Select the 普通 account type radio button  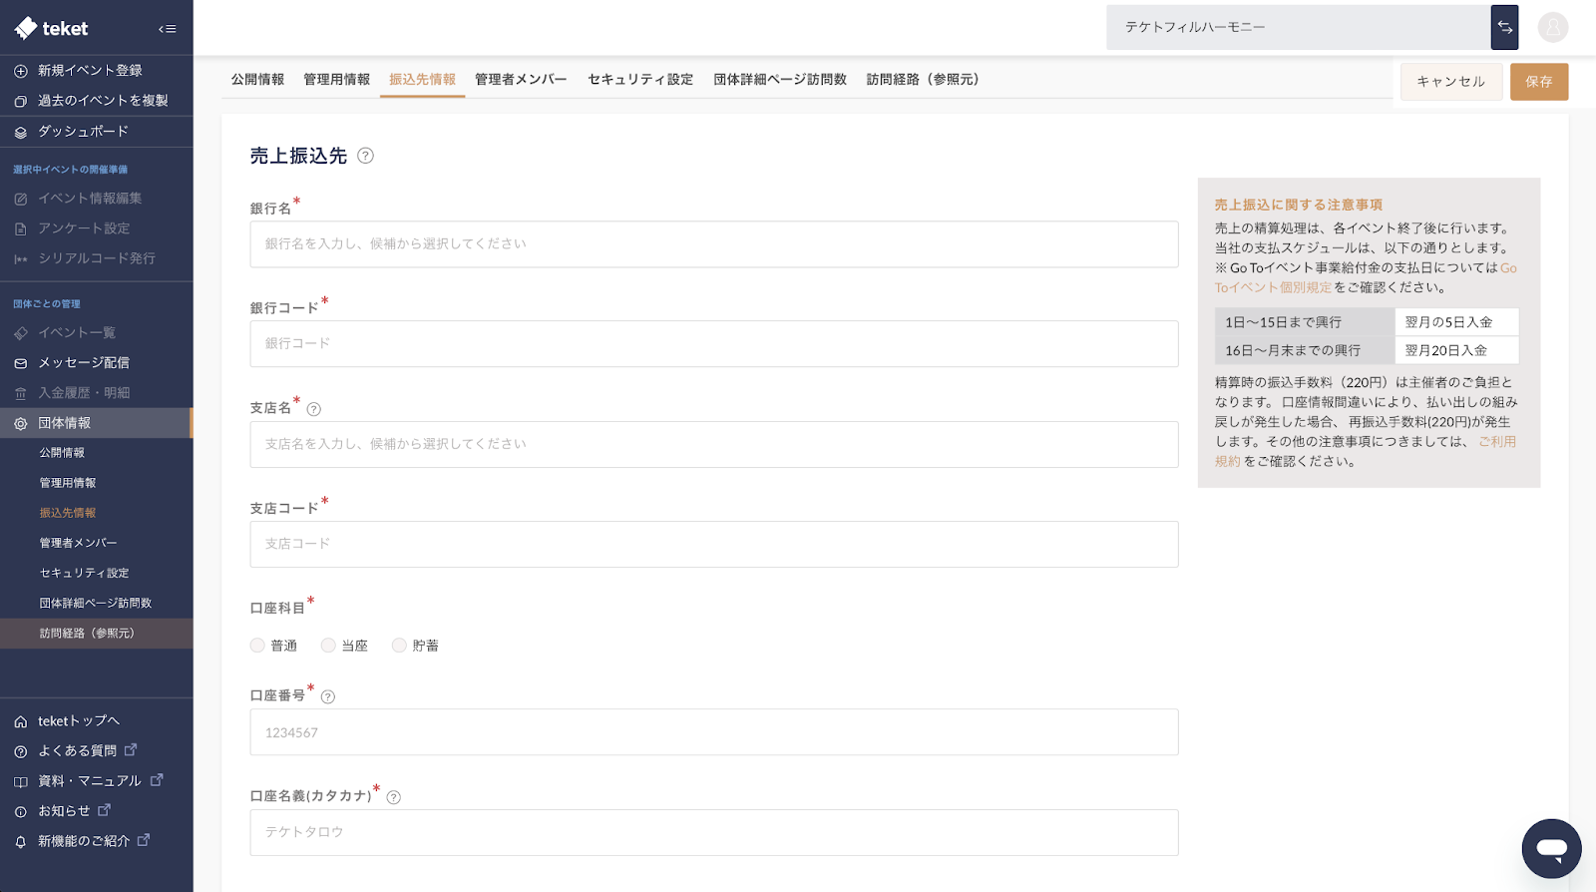click(257, 646)
